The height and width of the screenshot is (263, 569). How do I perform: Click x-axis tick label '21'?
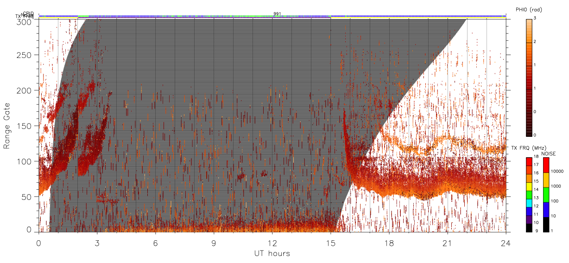coord(448,243)
